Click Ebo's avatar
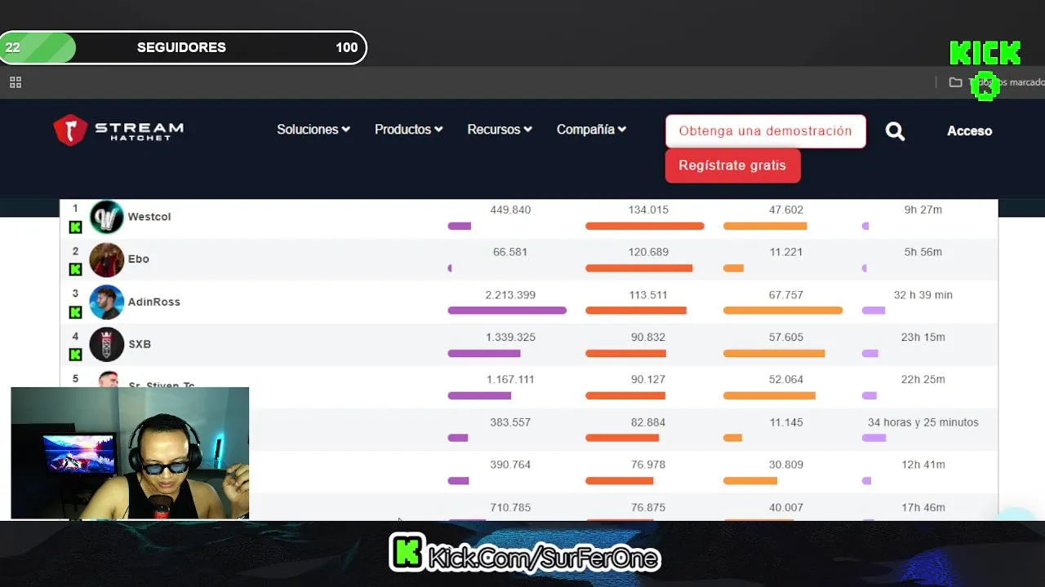The height and width of the screenshot is (587, 1045). [x=106, y=259]
